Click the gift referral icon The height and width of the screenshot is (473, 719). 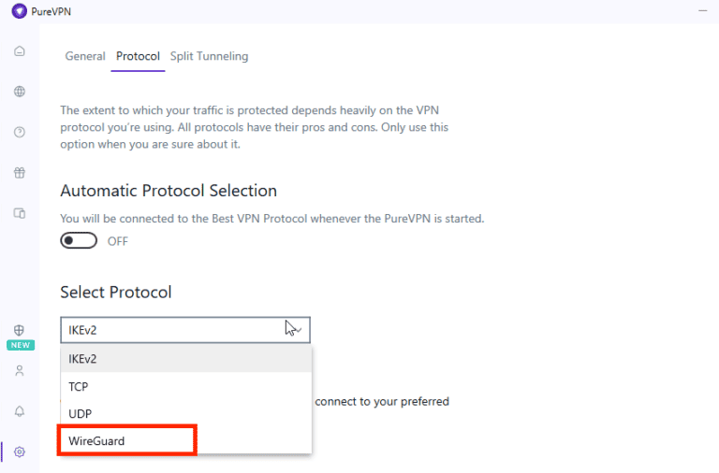click(x=20, y=173)
